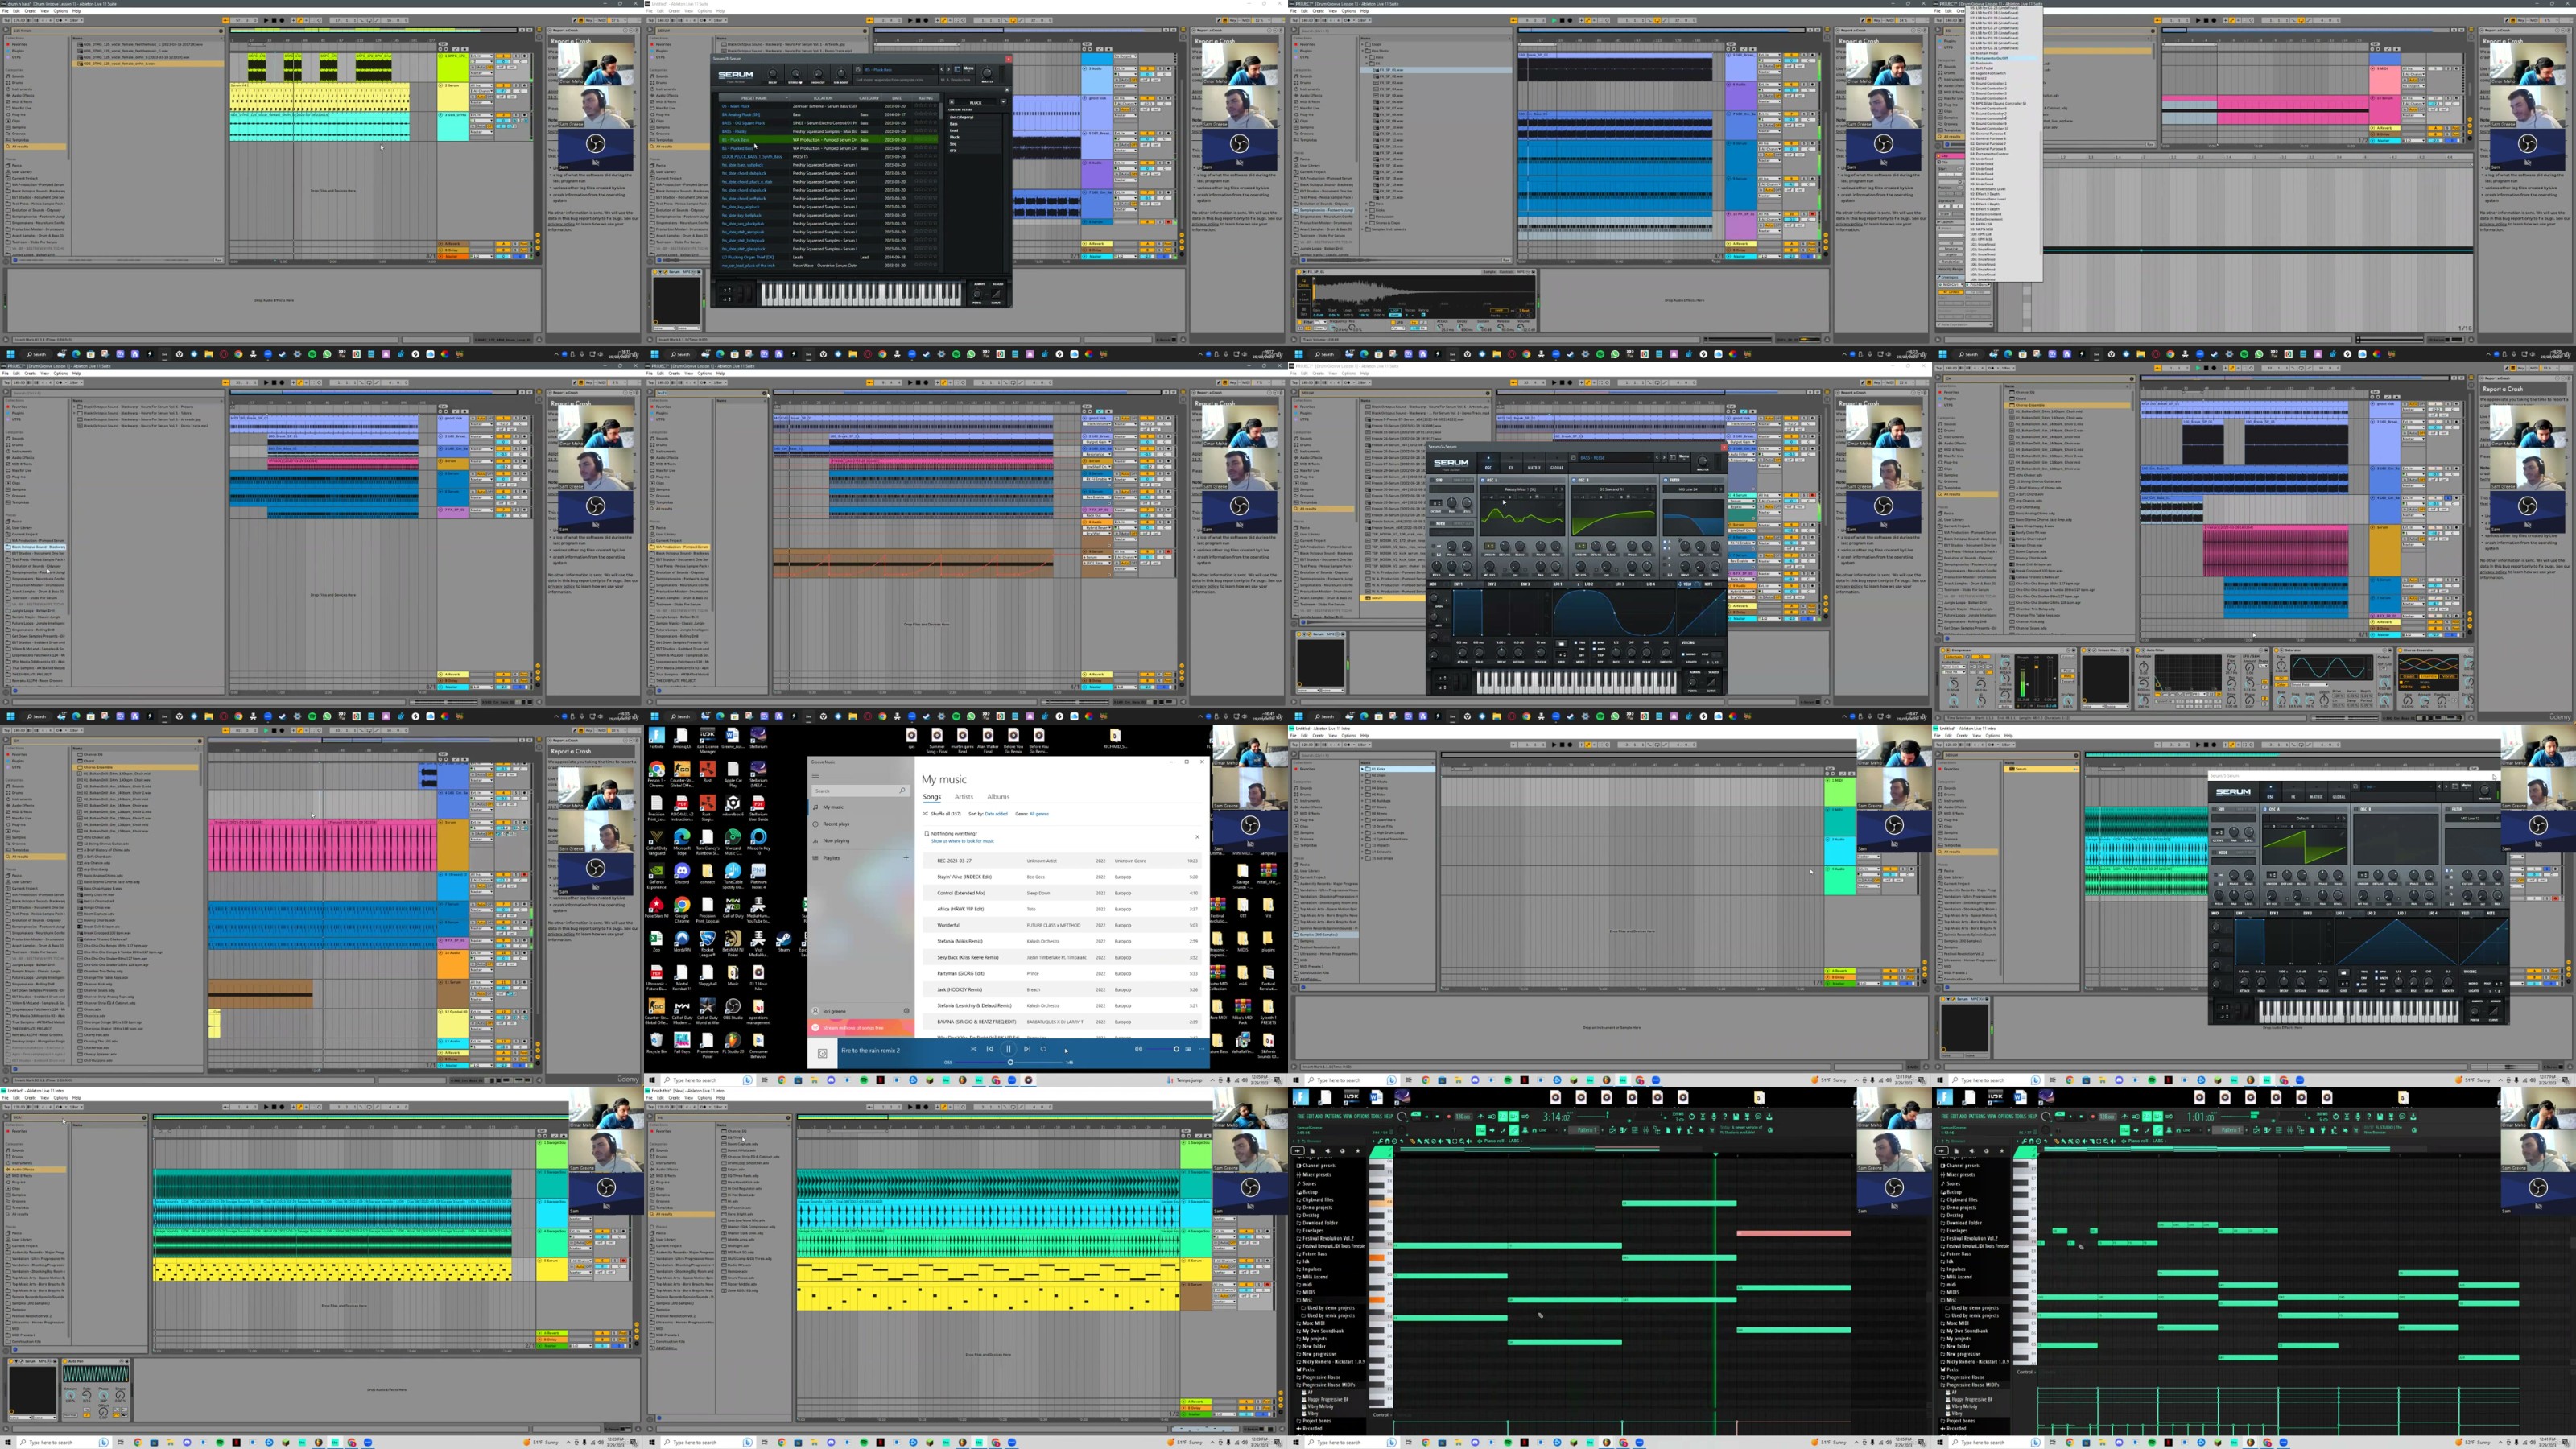Viewport: 2576px width, 1449px height.
Task: Go to previous track in Groove Music
Action: click(990, 1049)
